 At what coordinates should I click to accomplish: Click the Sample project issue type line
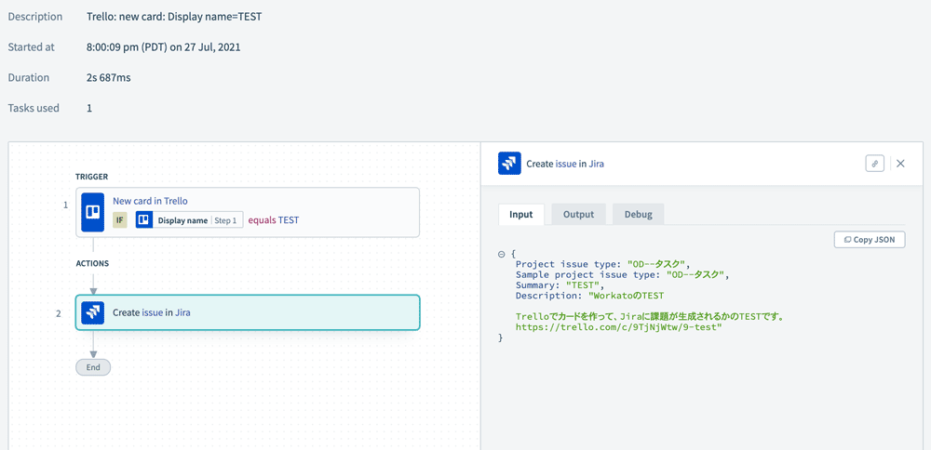coord(622,275)
